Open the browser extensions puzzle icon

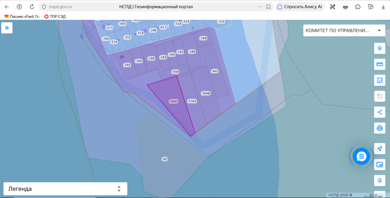(x=358, y=7)
